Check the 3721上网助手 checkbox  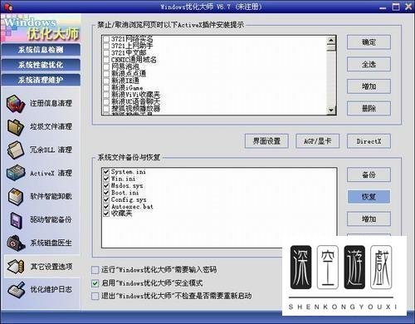[x=106, y=46]
